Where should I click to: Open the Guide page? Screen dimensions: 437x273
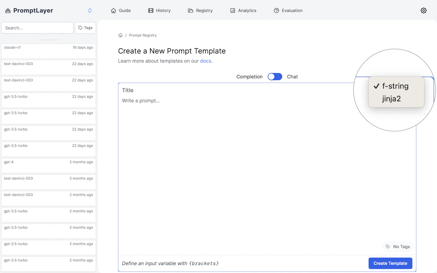tap(121, 10)
